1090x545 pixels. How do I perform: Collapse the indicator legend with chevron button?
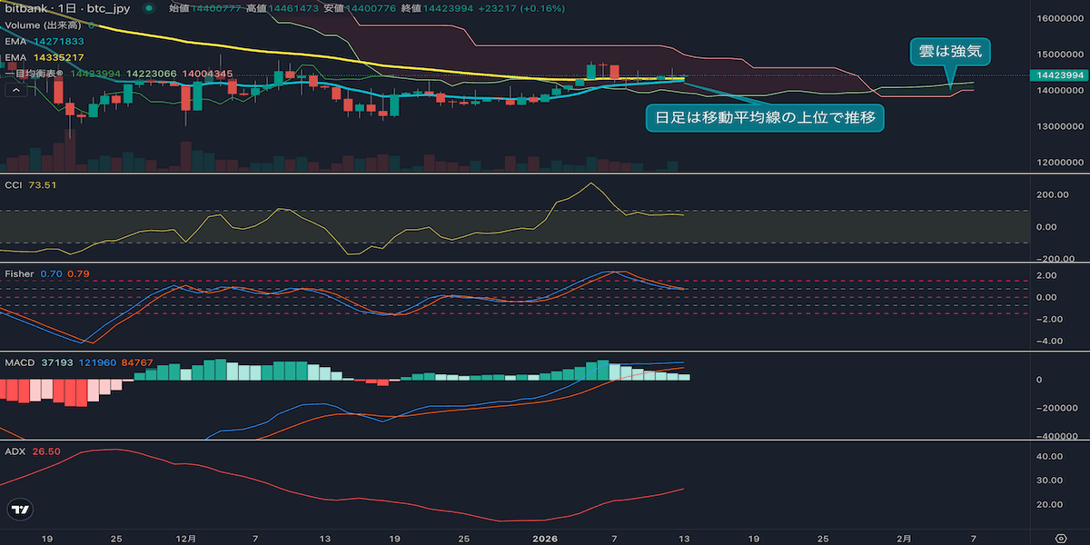[15, 90]
